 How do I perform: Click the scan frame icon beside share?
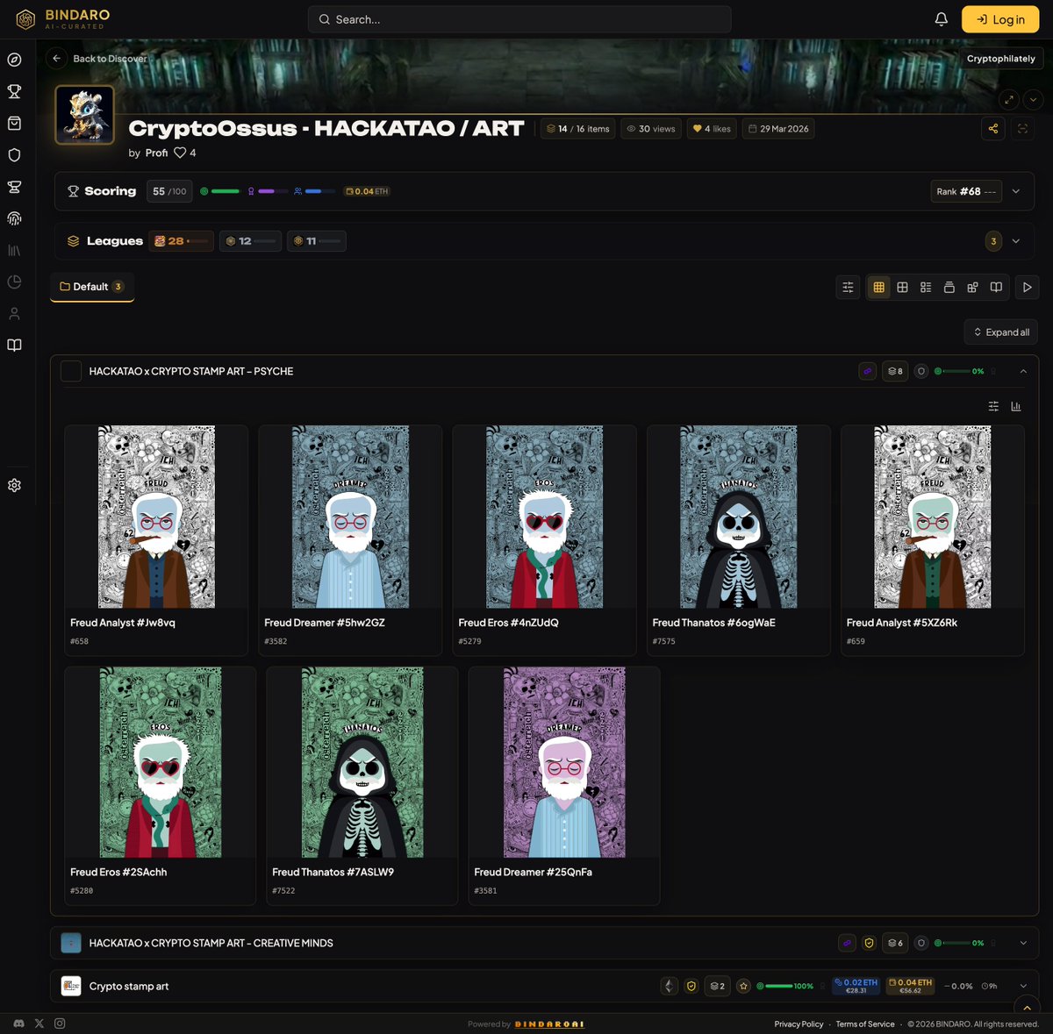tap(1022, 129)
